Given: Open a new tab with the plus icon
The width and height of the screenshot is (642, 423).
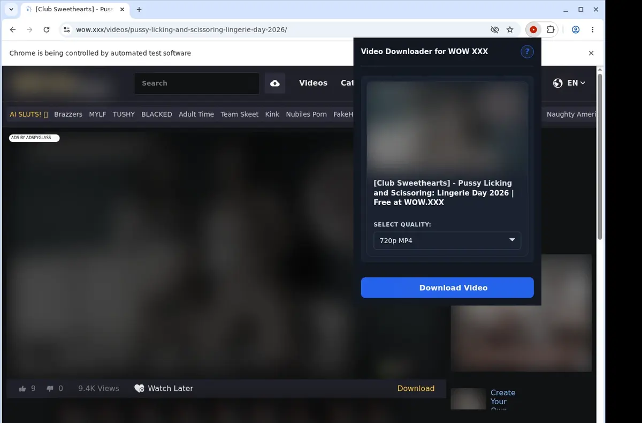Looking at the screenshot, I should 139,9.
